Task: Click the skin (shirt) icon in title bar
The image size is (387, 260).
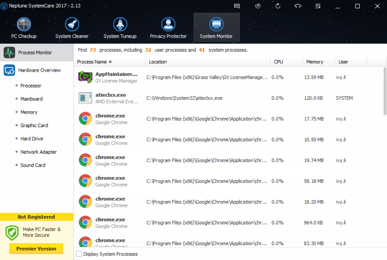Action: click(298, 6)
